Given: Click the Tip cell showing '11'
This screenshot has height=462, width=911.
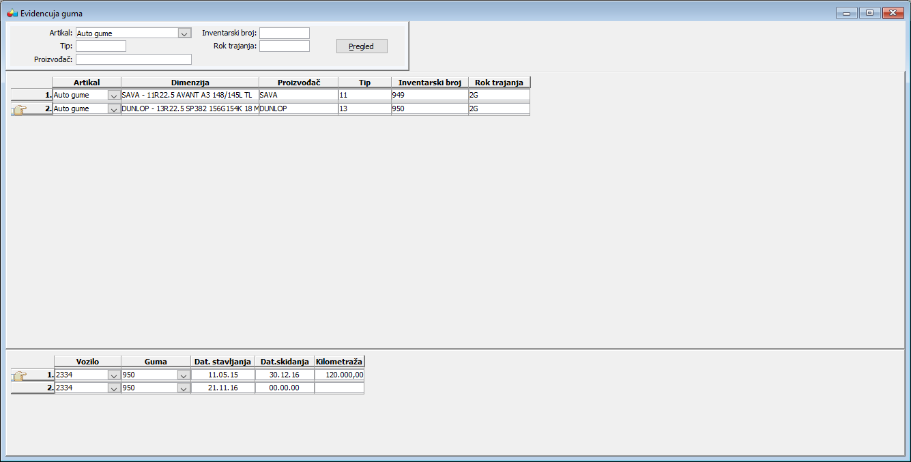Looking at the screenshot, I should pyautogui.click(x=365, y=96).
